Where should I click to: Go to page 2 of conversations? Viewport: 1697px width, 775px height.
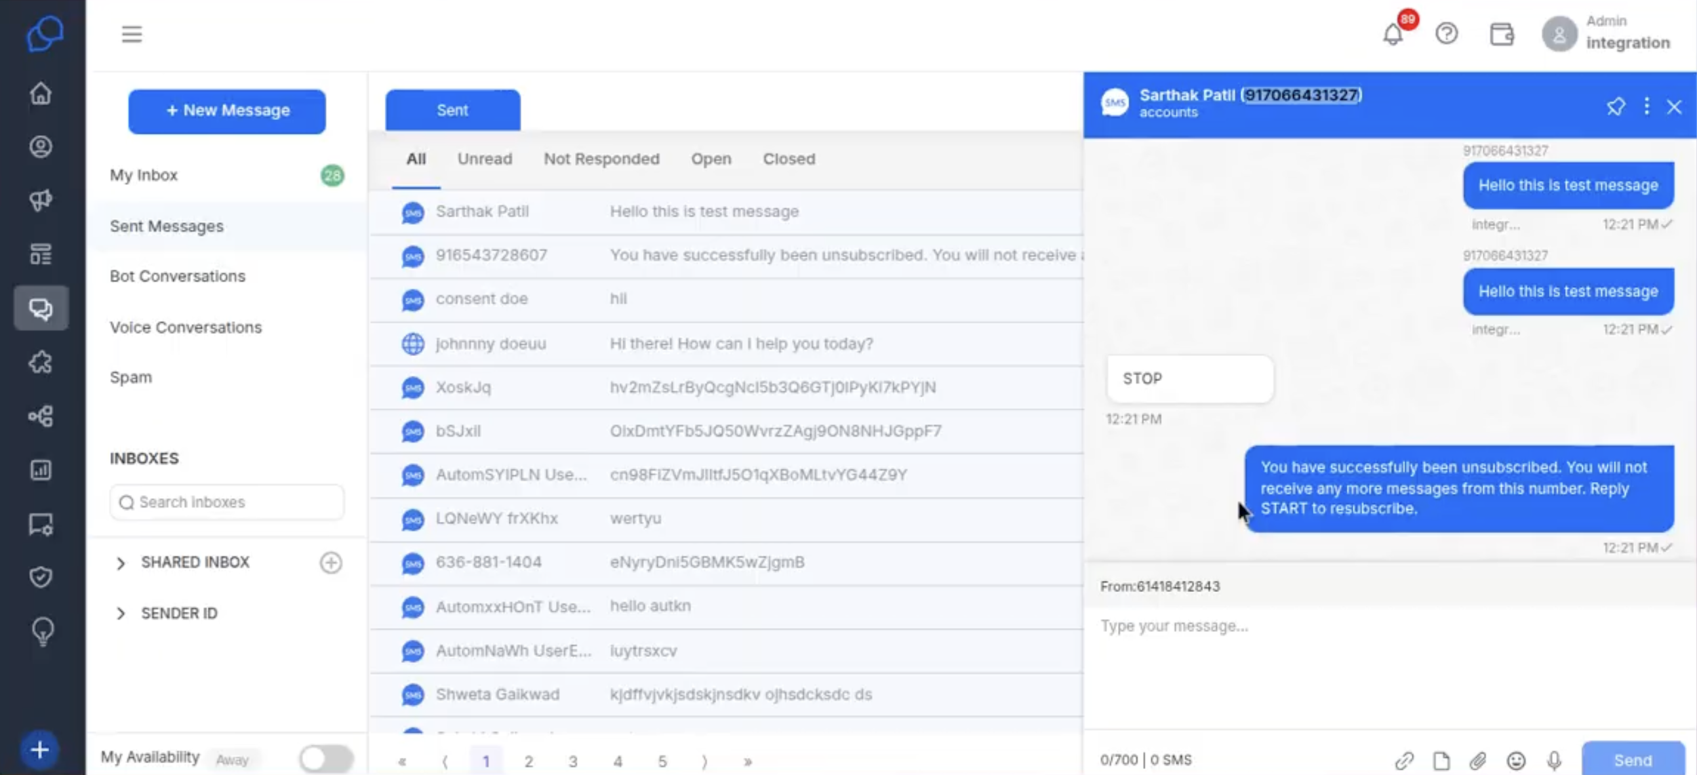(529, 761)
